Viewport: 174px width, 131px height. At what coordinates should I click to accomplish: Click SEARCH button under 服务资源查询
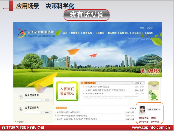click(x=47, y=100)
